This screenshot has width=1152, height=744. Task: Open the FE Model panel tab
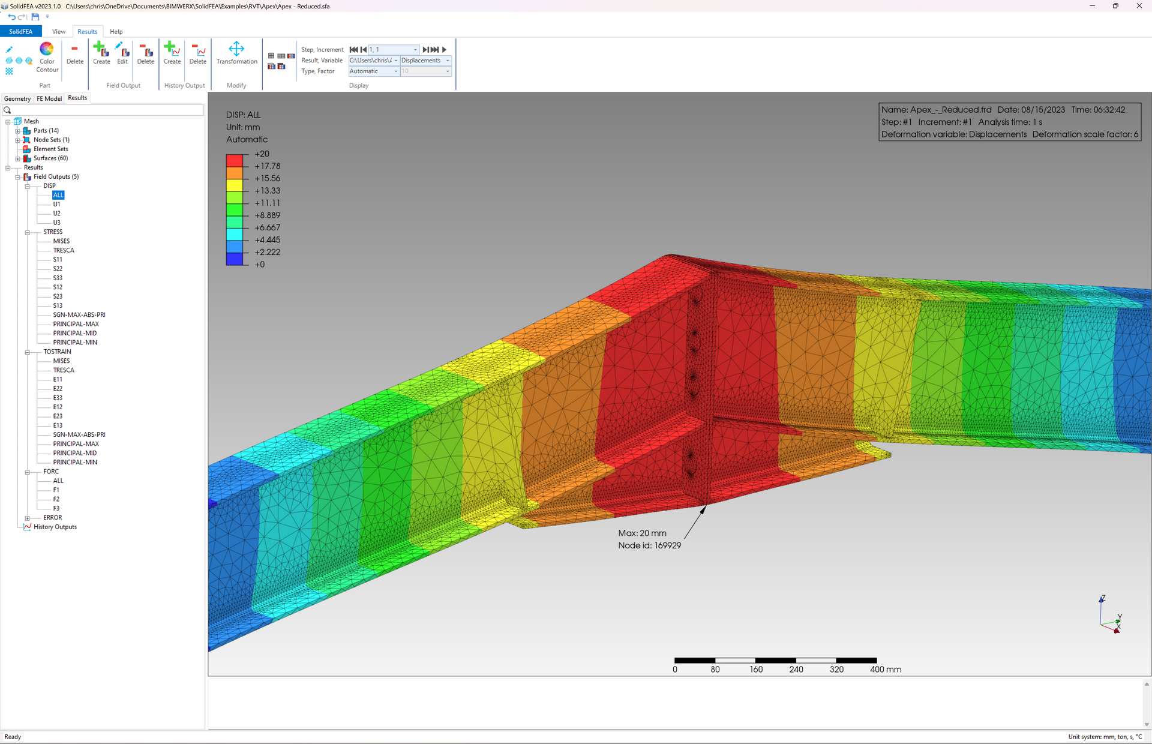(x=49, y=98)
